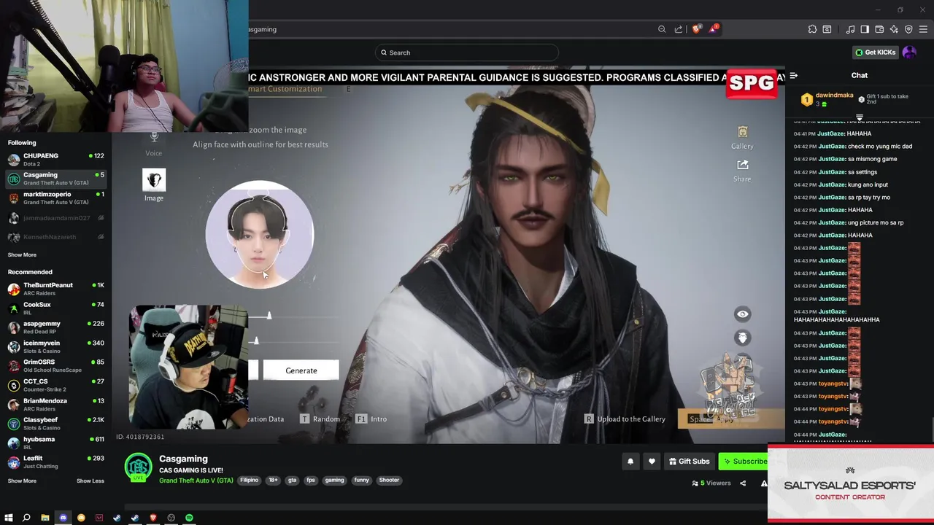Open CCT_CS recommended channel
The image size is (934, 525).
(55, 385)
